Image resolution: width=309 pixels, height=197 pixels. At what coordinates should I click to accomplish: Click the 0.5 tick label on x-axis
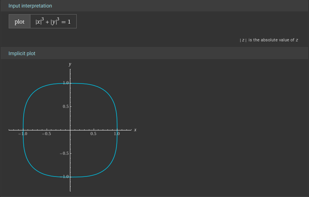tap(93, 134)
